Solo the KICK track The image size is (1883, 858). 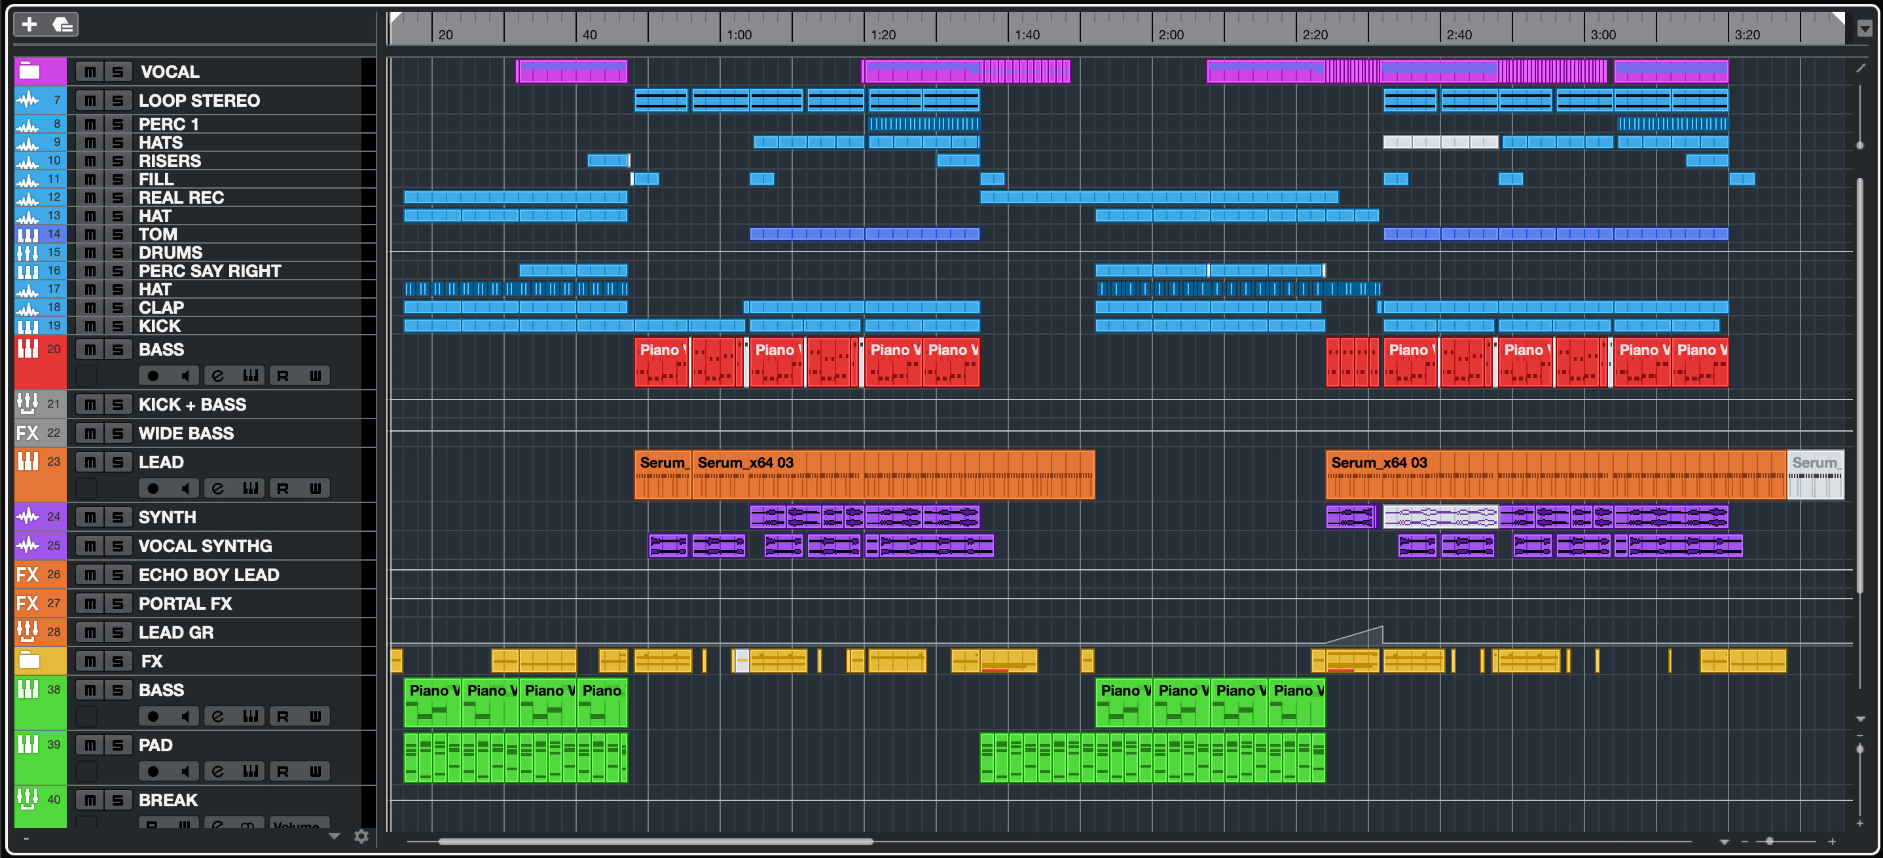tap(118, 326)
